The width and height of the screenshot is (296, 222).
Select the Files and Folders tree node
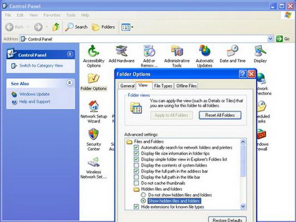[149, 141]
